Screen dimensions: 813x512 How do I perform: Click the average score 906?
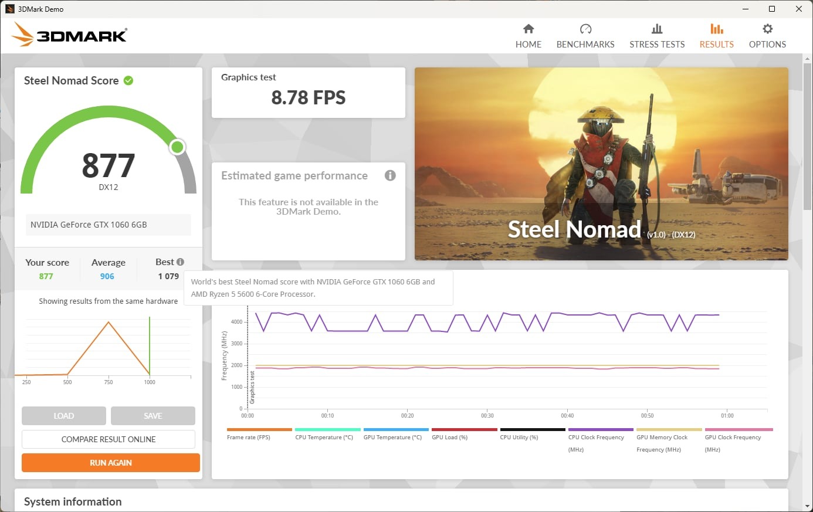click(x=107, y=276)
